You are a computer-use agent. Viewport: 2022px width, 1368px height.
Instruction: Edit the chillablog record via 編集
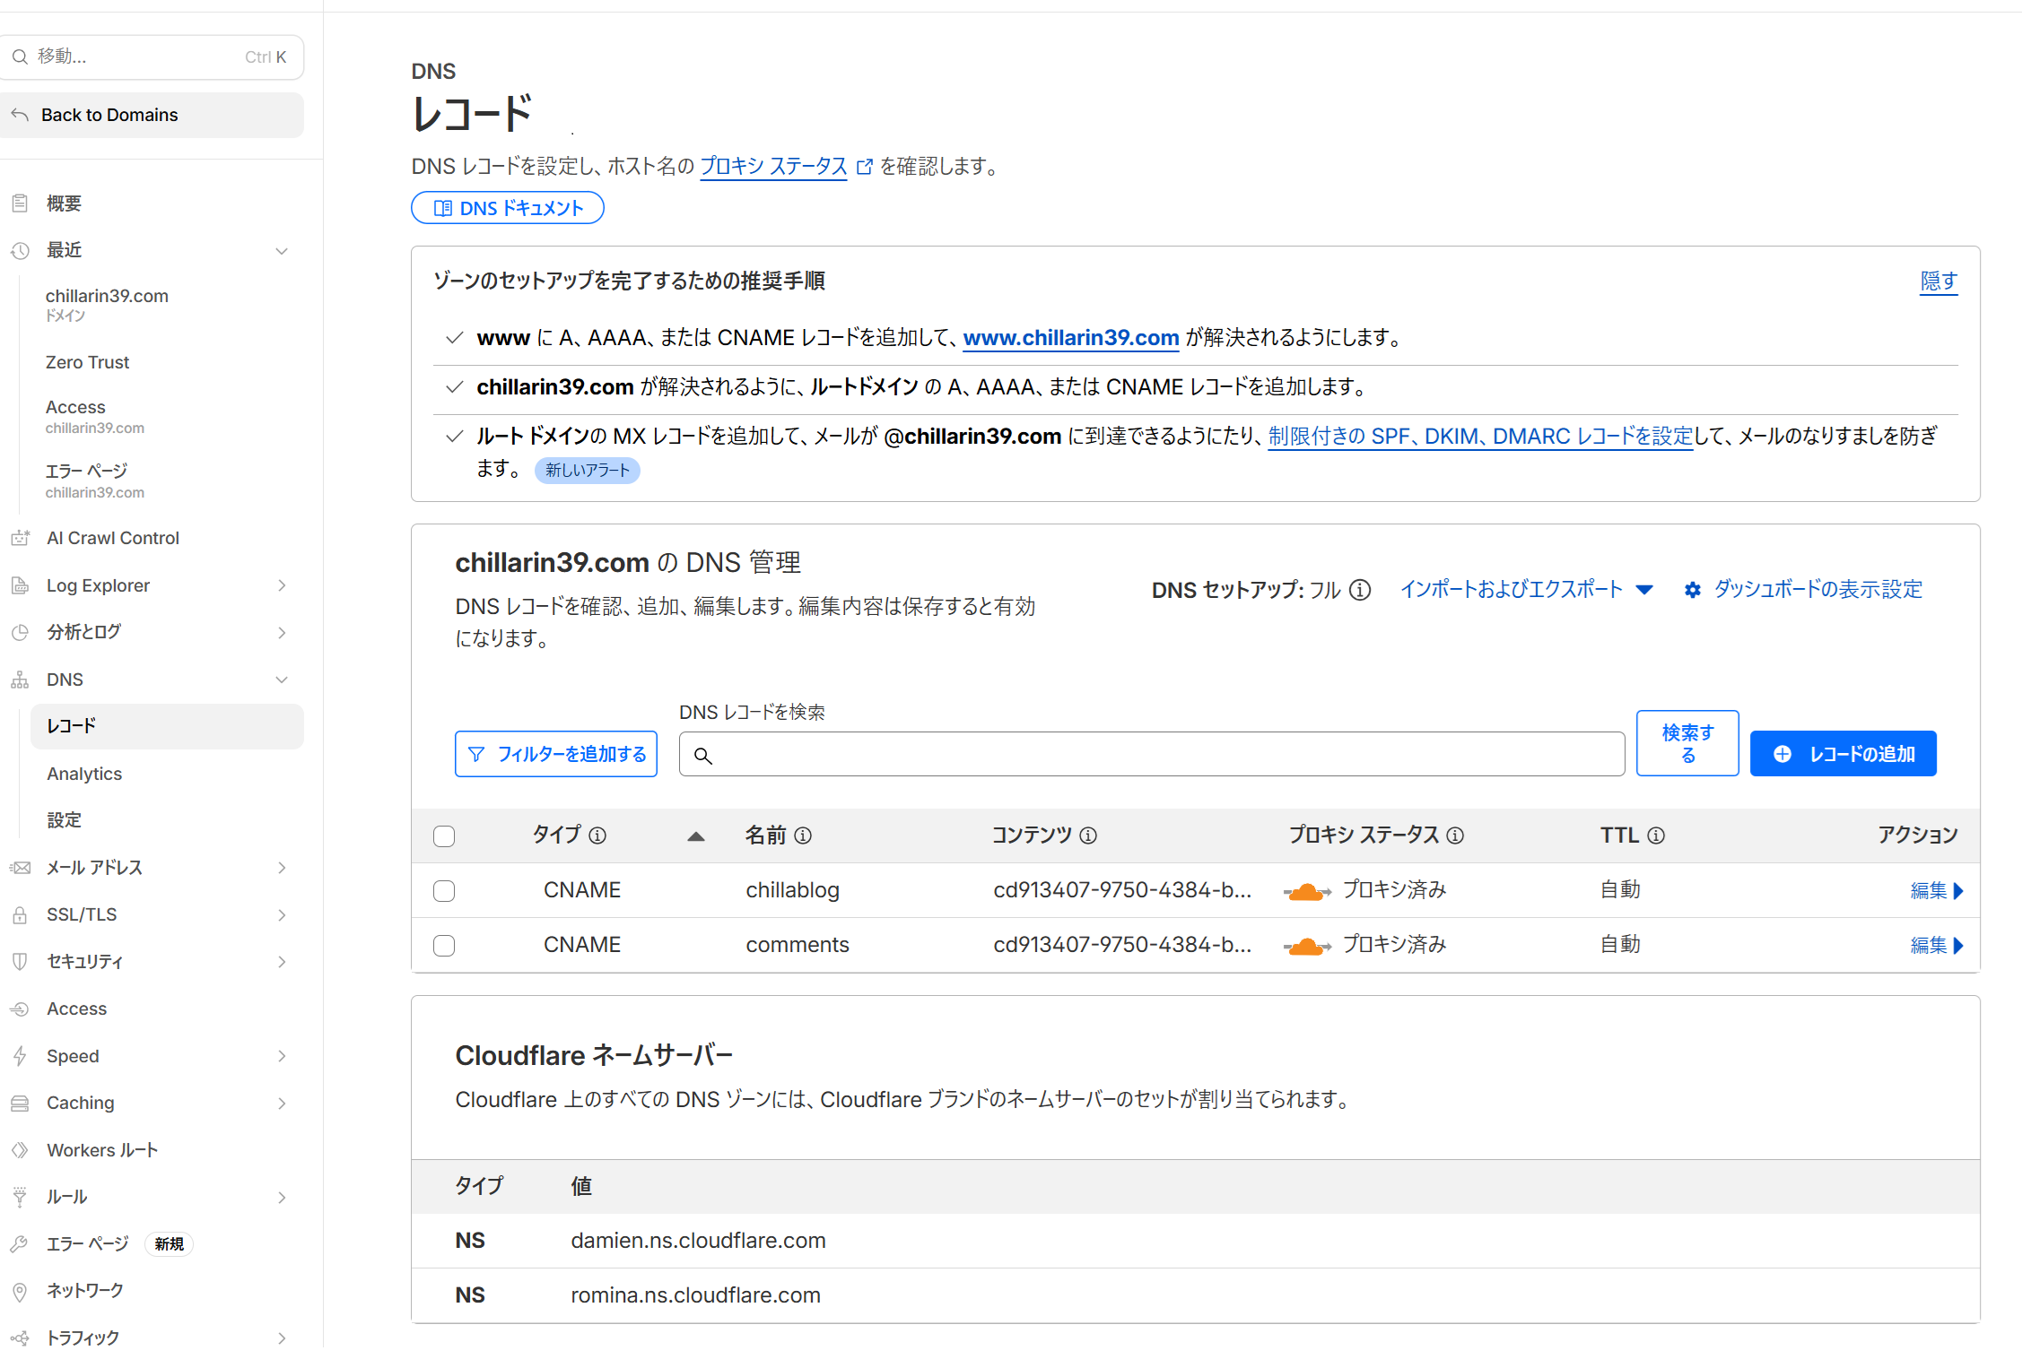pyautogui.click(x=1937, y=891)
